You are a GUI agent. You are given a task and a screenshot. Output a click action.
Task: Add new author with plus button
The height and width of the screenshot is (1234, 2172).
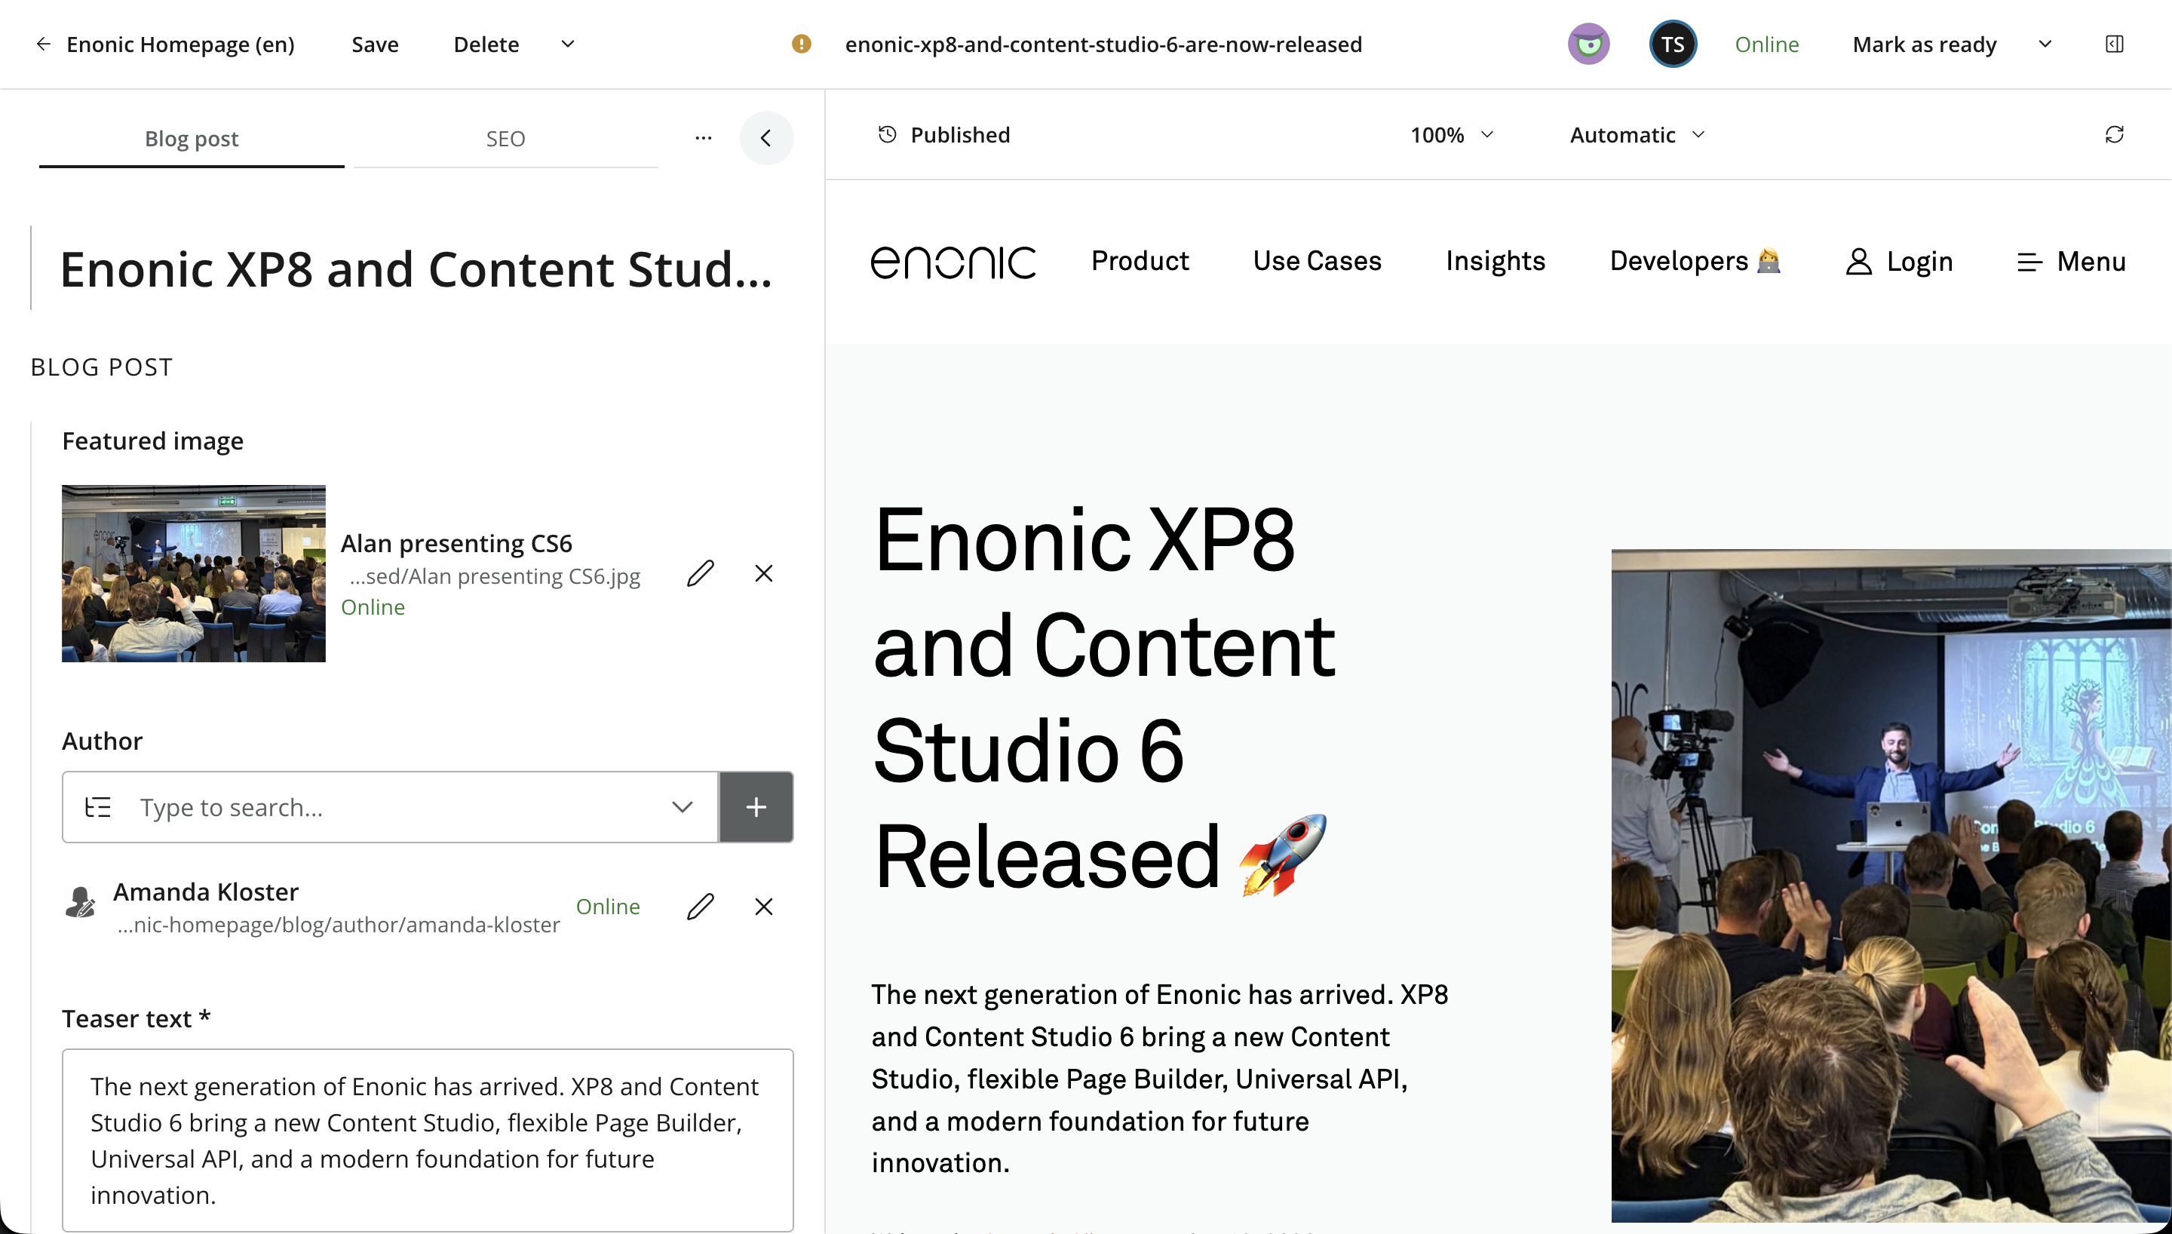(756, 807)
